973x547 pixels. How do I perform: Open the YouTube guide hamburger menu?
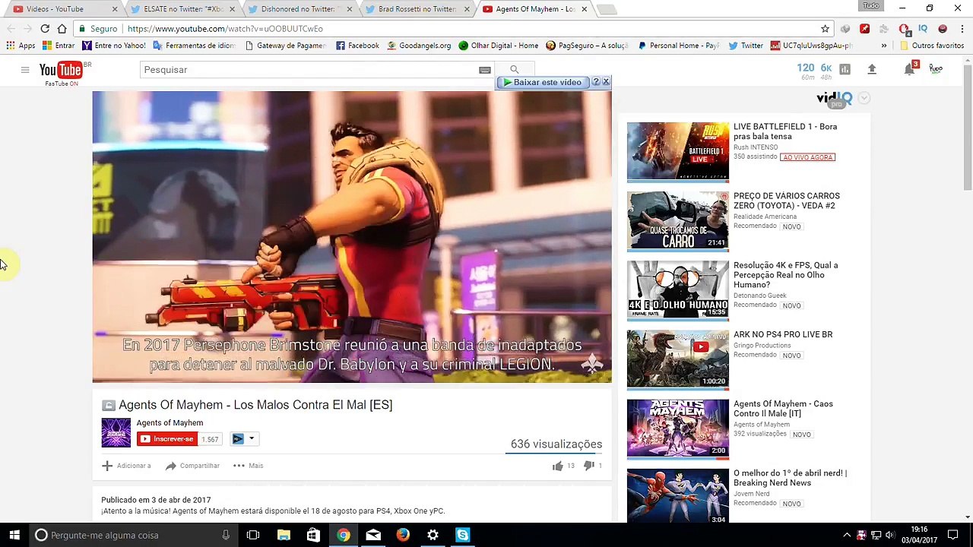pyautogui.click(x=25, y=70)
